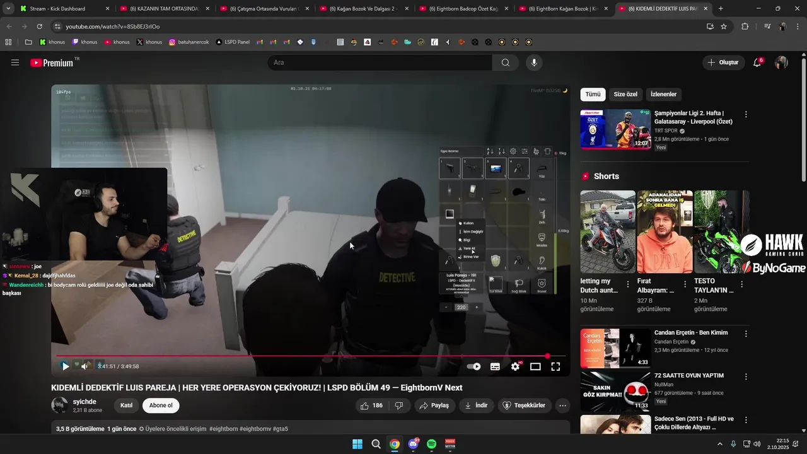This screenshot has width=807, height=454.
Task: Open options for 72 SAATTE OYUN YAPTIM
Action: click(x=746, y=376)
